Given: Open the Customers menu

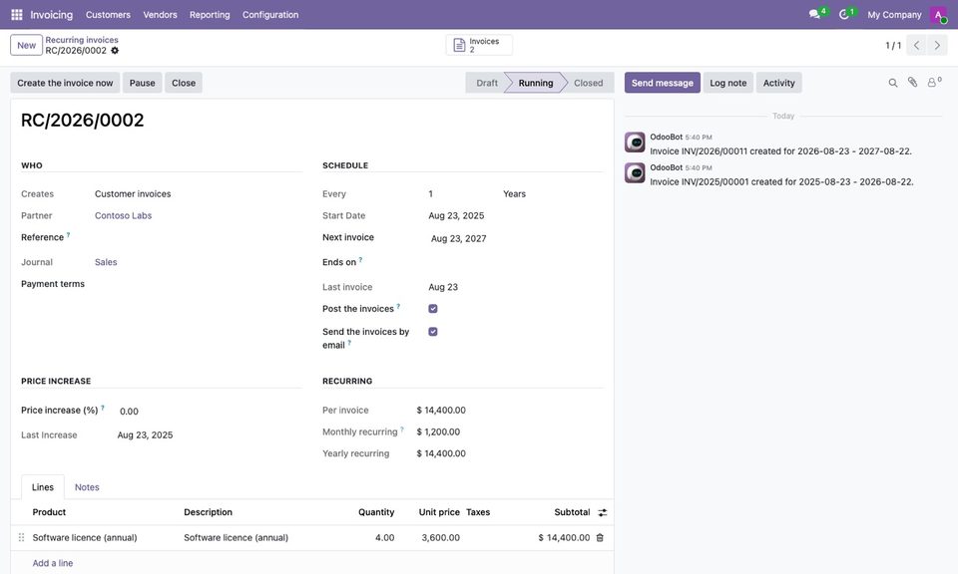Looking at the screenshot, I should pyautogui.click(x=108, y=15).
